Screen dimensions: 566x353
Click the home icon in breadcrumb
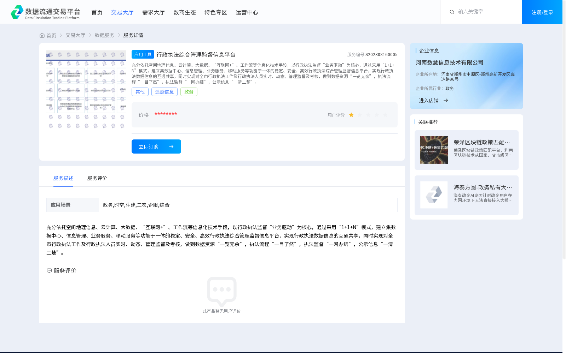coord(42,35)
